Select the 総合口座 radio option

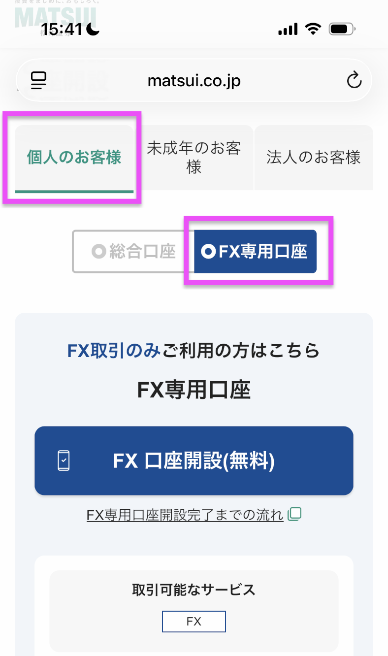point(133,252)
